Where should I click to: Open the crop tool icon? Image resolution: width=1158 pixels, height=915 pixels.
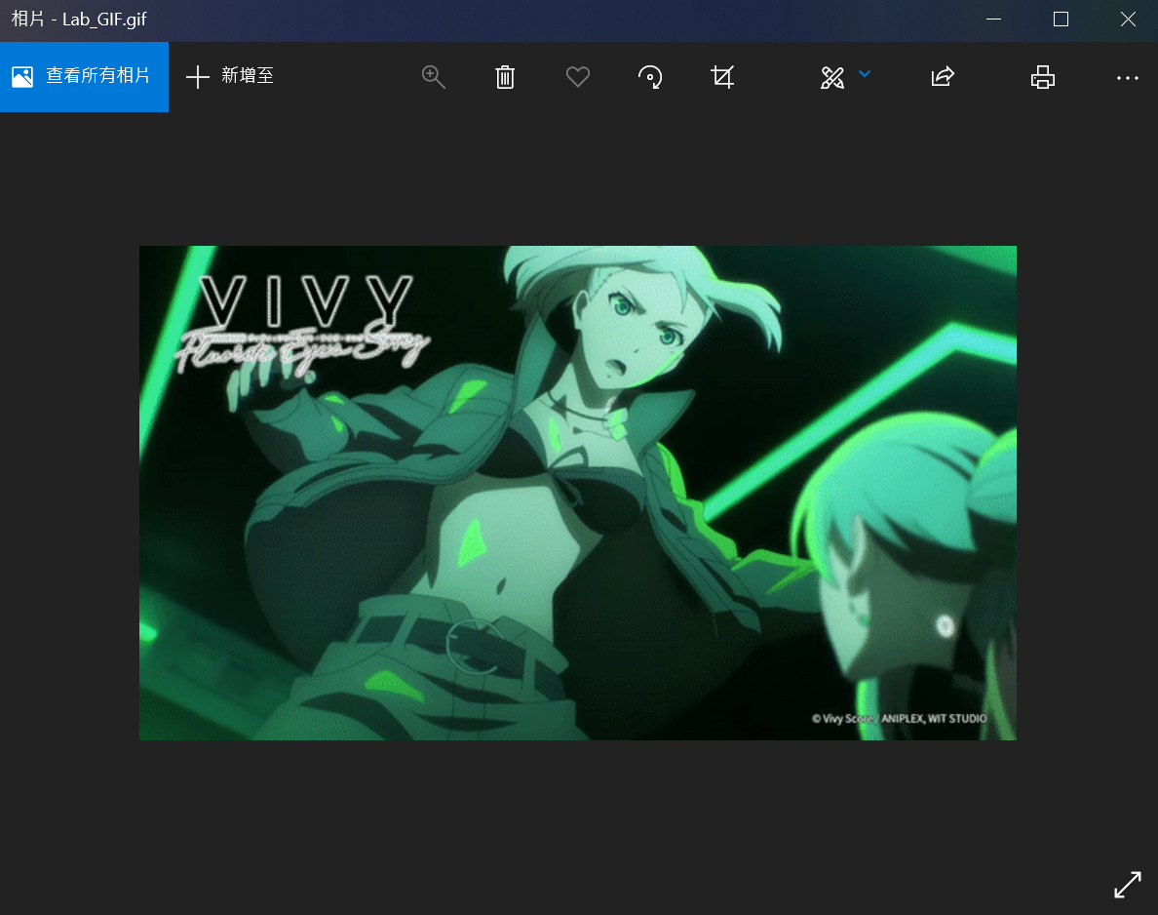click(x=722, y=77)
